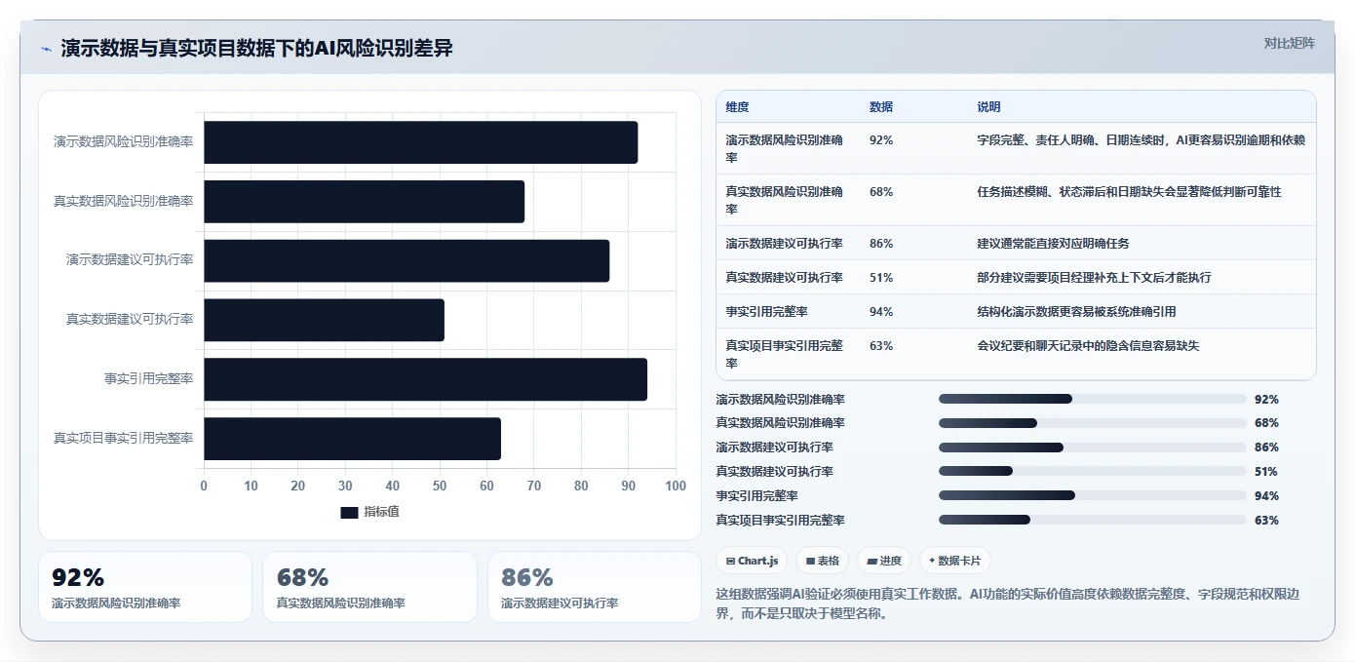Click the table cell reading 92%
Image resolution: width=1355 pixels, height=662 pixels.
(881, 140)
